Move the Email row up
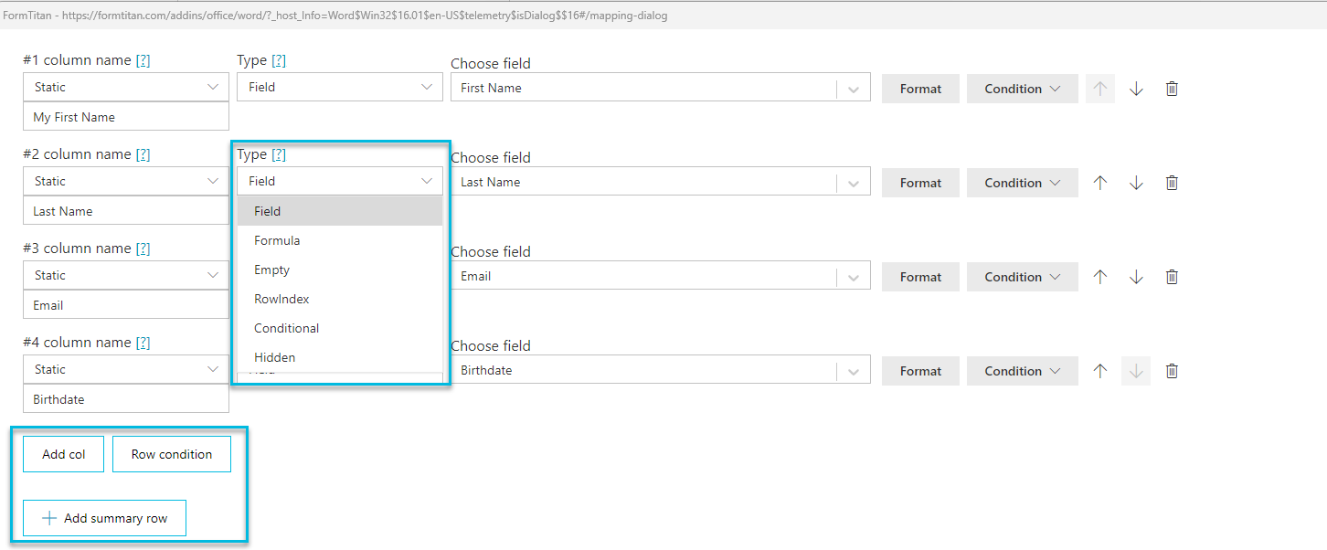Viewport: 1327px width, 550px height. (x=1099, y=276)
